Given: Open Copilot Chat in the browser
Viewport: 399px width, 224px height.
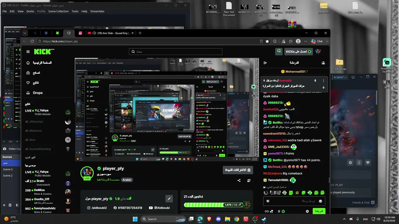Looking at the screenshot, I should pos(317,41).
